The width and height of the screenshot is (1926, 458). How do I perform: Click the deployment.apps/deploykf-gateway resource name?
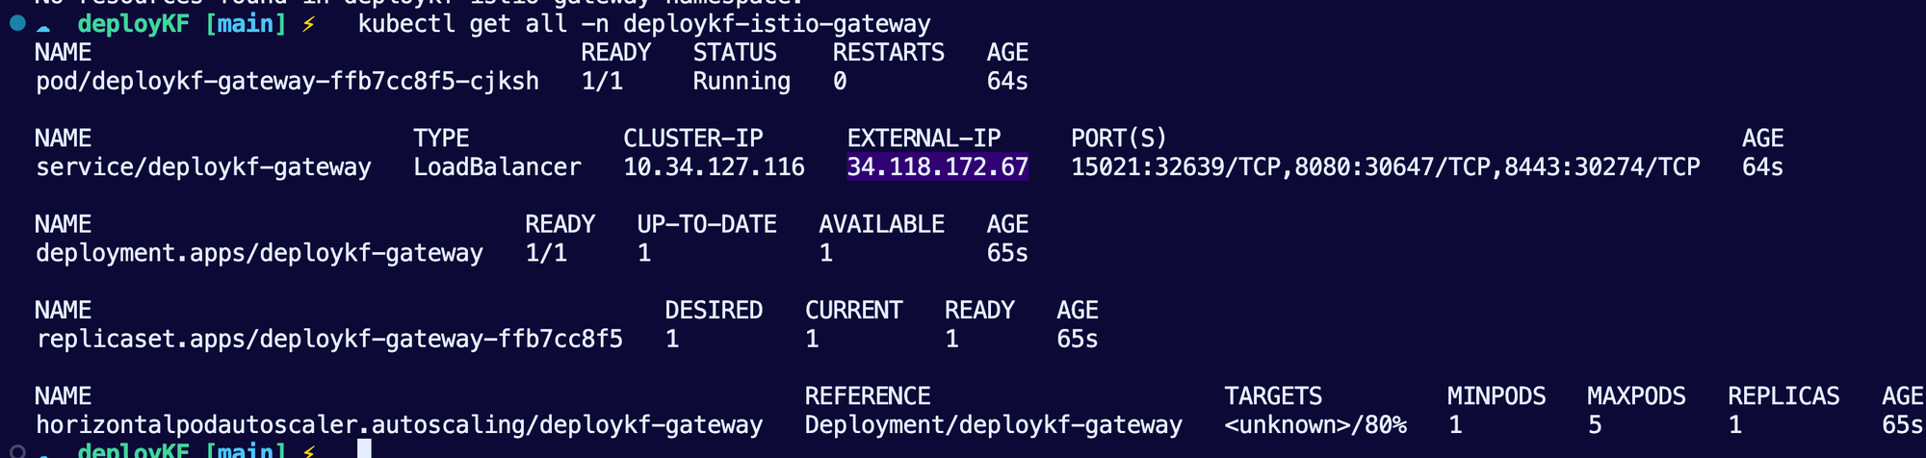point(259,253)
